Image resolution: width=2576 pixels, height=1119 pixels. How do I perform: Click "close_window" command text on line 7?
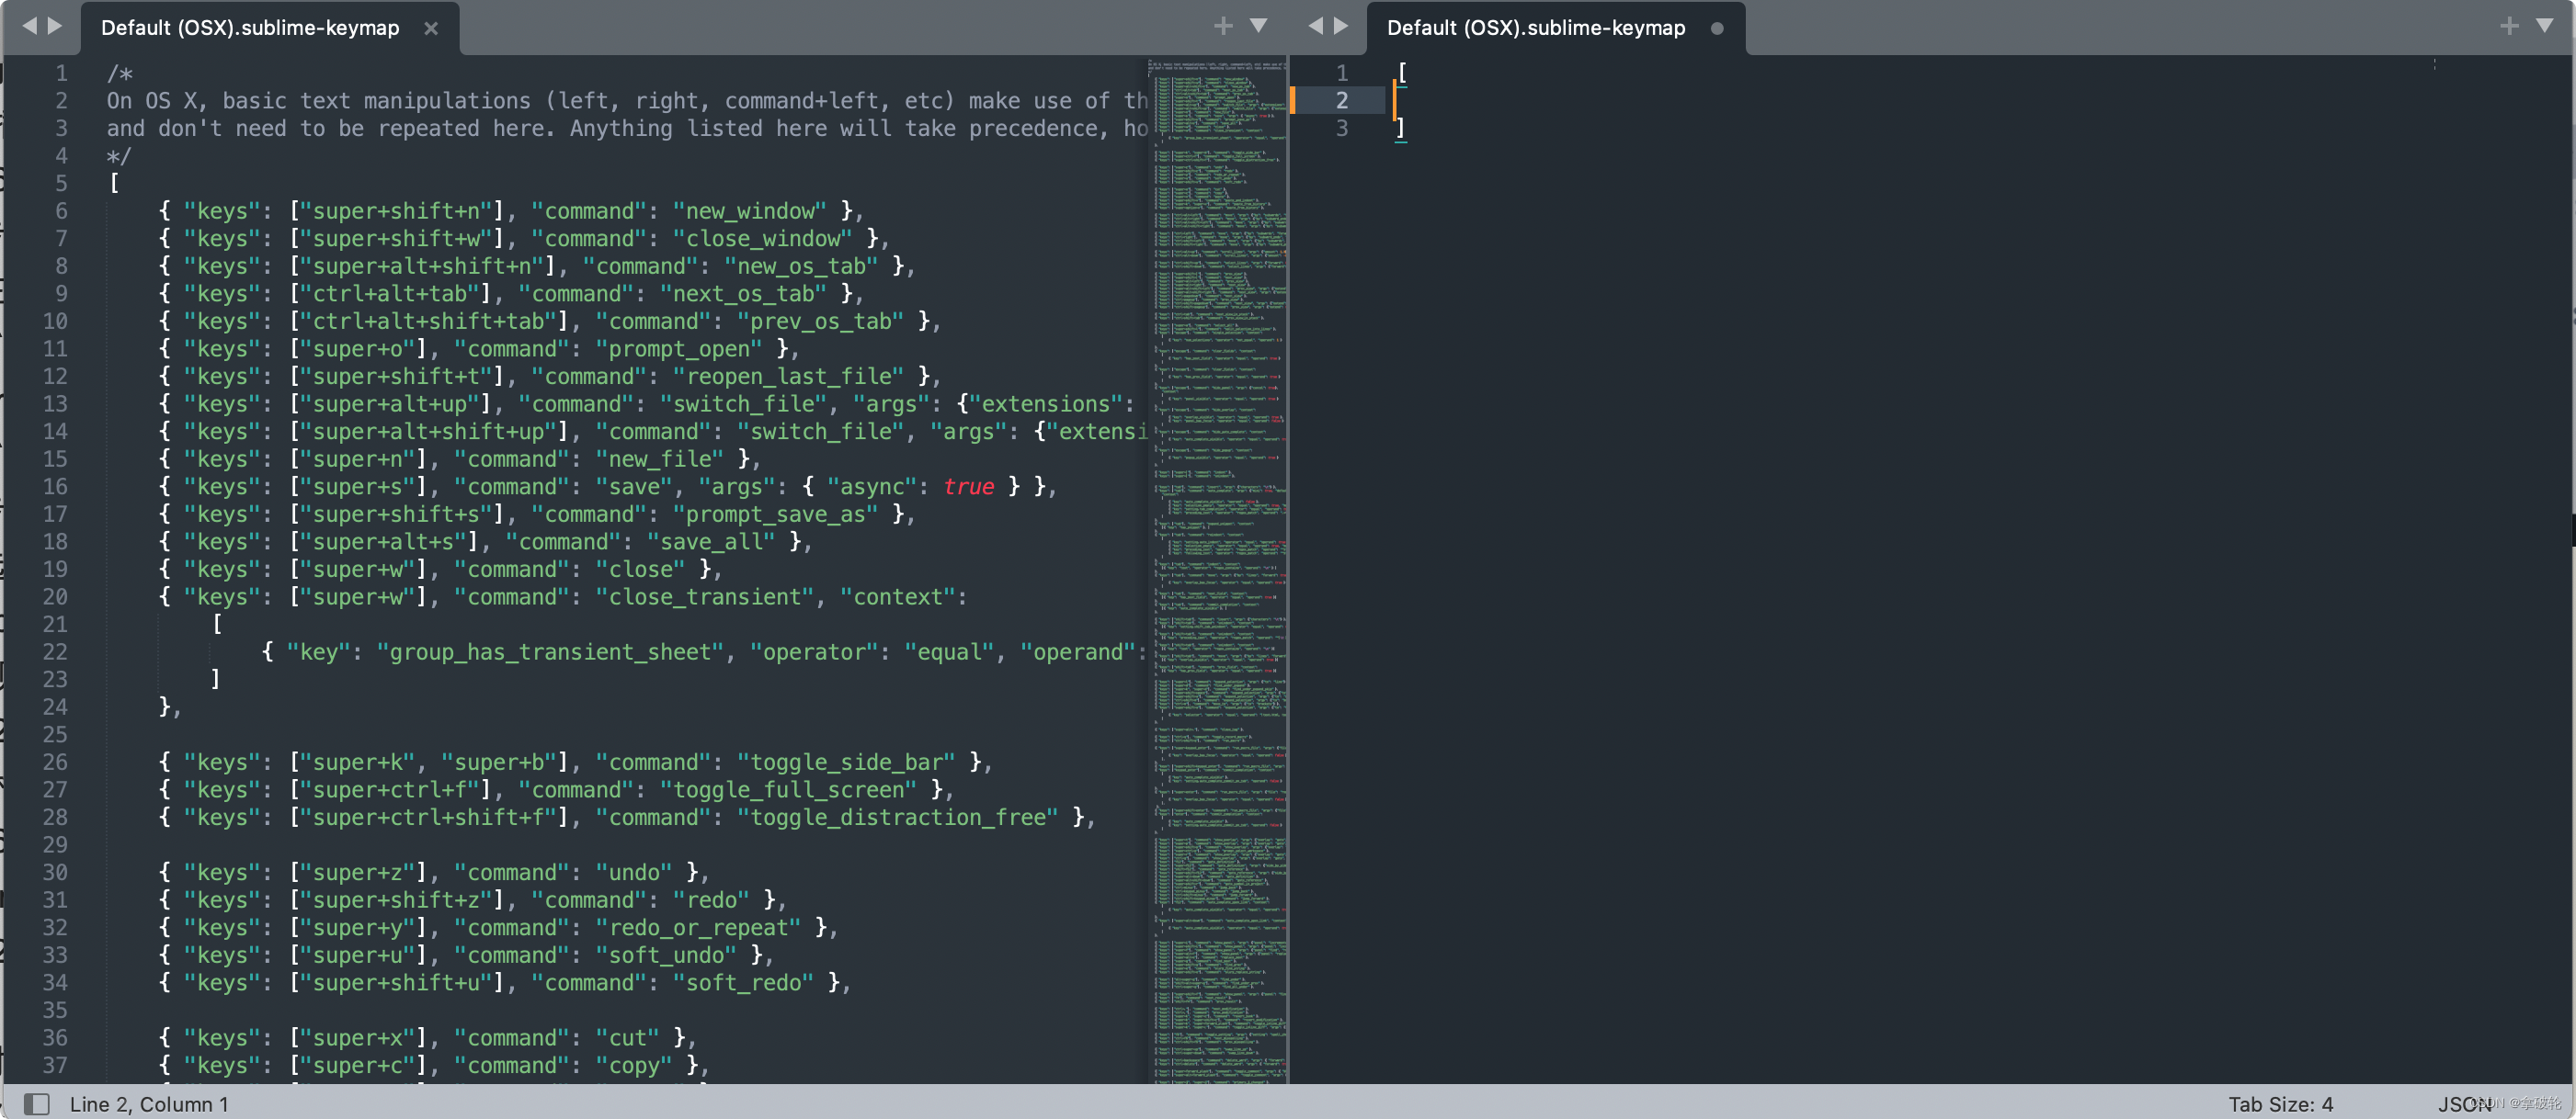(762, 239)
